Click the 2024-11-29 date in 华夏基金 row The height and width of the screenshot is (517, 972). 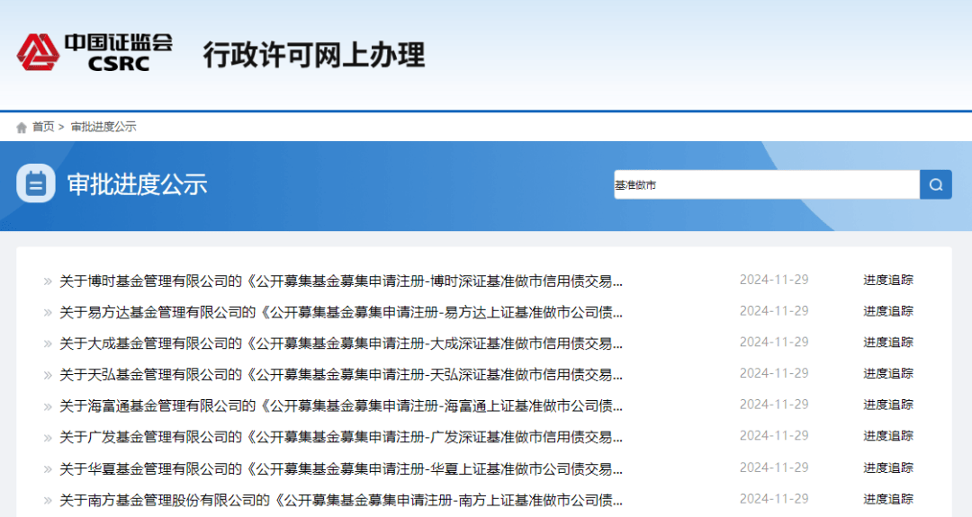[x=774, y=468]
